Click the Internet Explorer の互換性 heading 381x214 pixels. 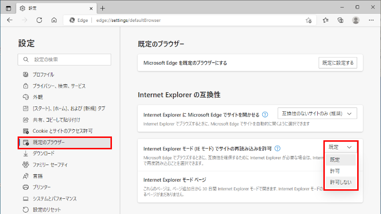(x=179, y=95)
